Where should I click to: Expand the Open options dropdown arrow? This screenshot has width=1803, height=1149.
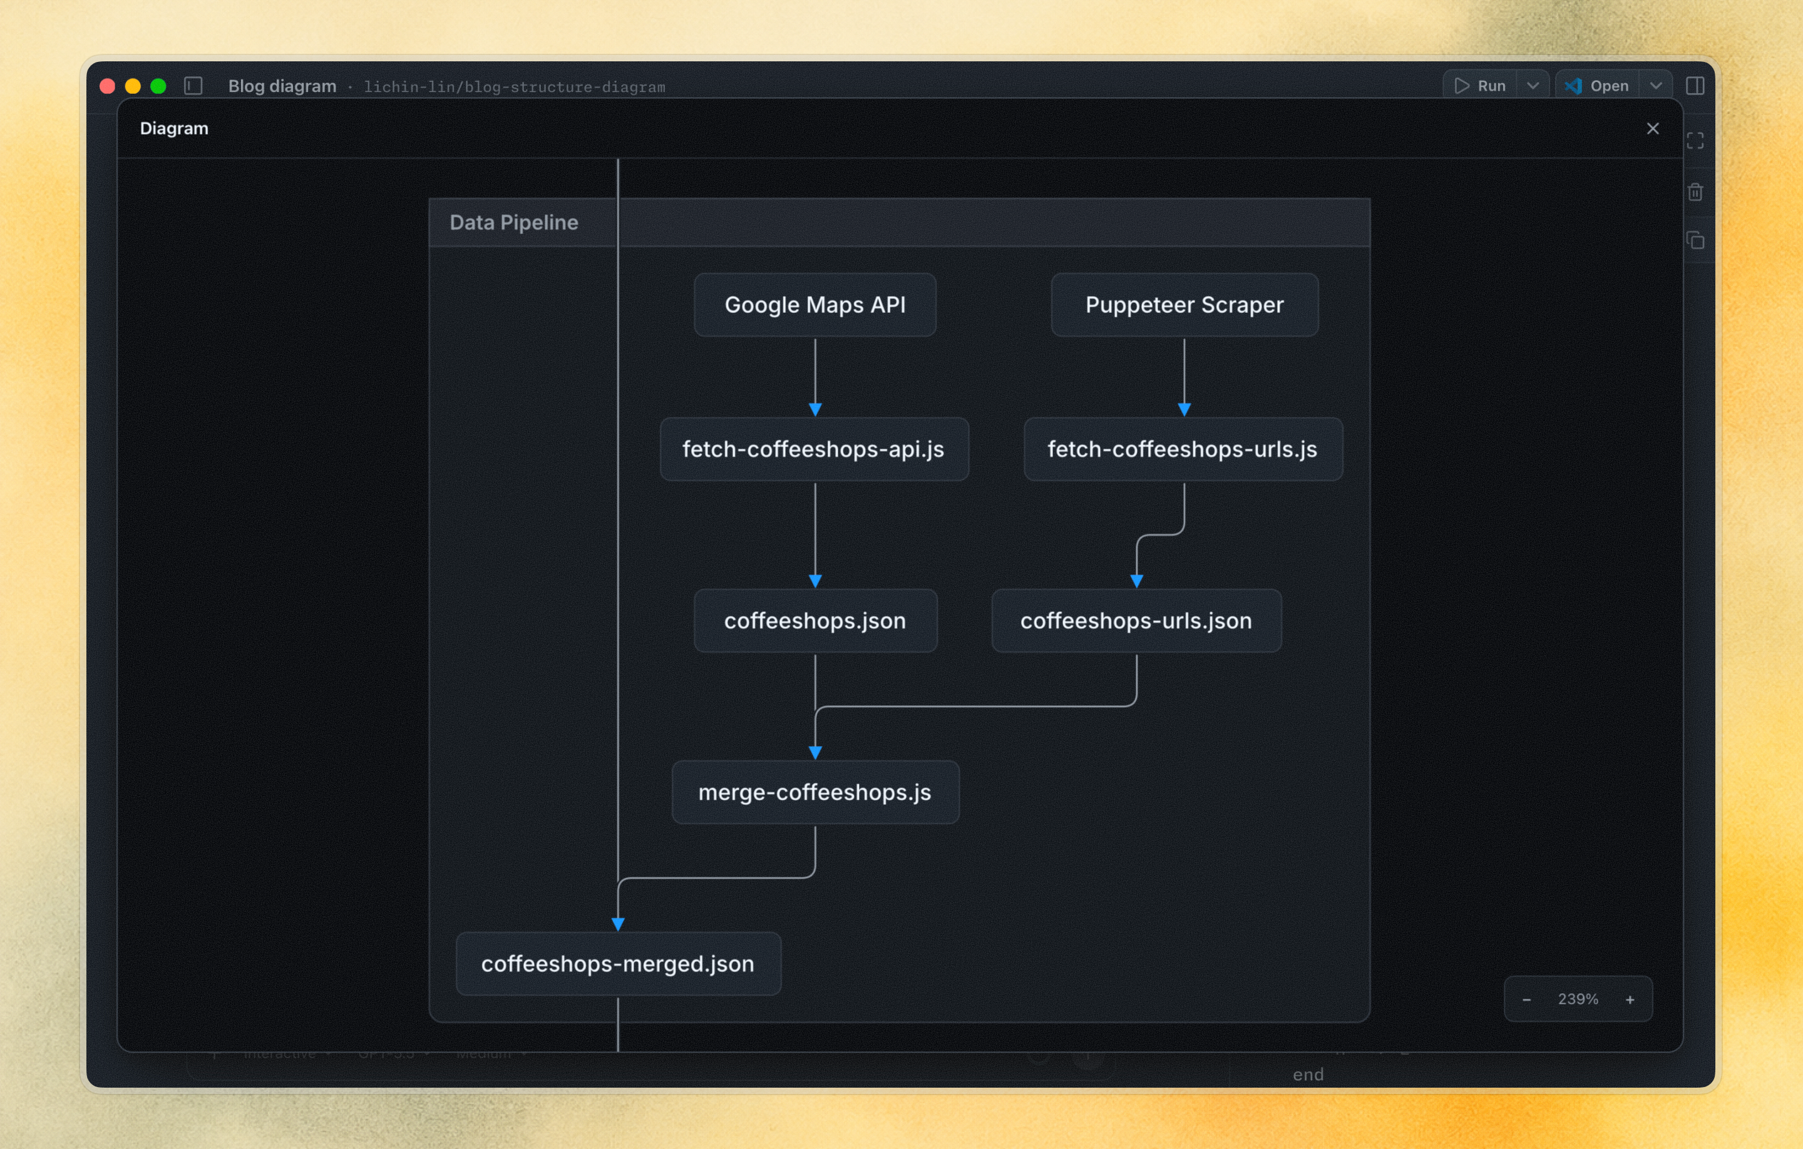point(1655,86)
